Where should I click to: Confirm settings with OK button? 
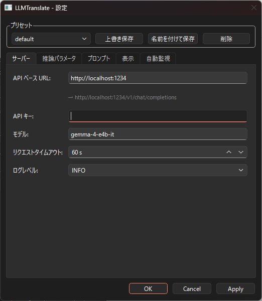coord(148,288)
